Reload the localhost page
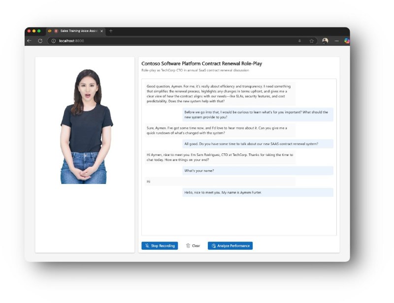This screenshot has width=394, height=303. pyautogui.click(x=40, y=41)
